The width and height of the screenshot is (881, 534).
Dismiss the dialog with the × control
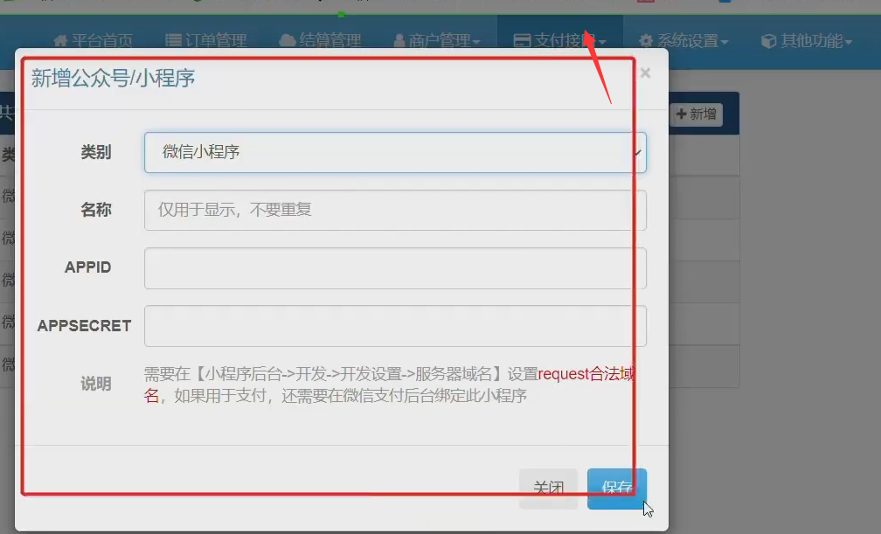pyautogui.click(x=645, y=72)
